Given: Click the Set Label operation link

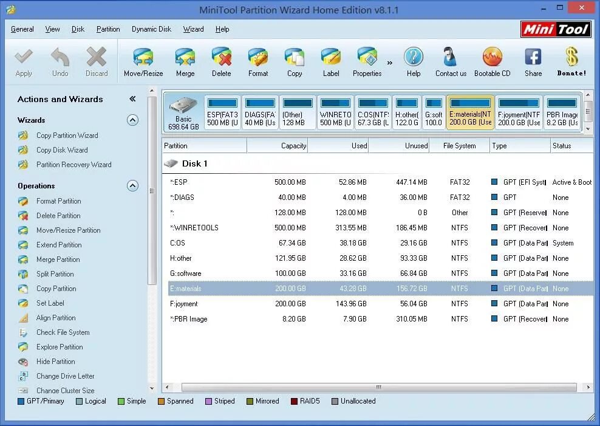Looking at the screenshot, I should pos(50,303).
